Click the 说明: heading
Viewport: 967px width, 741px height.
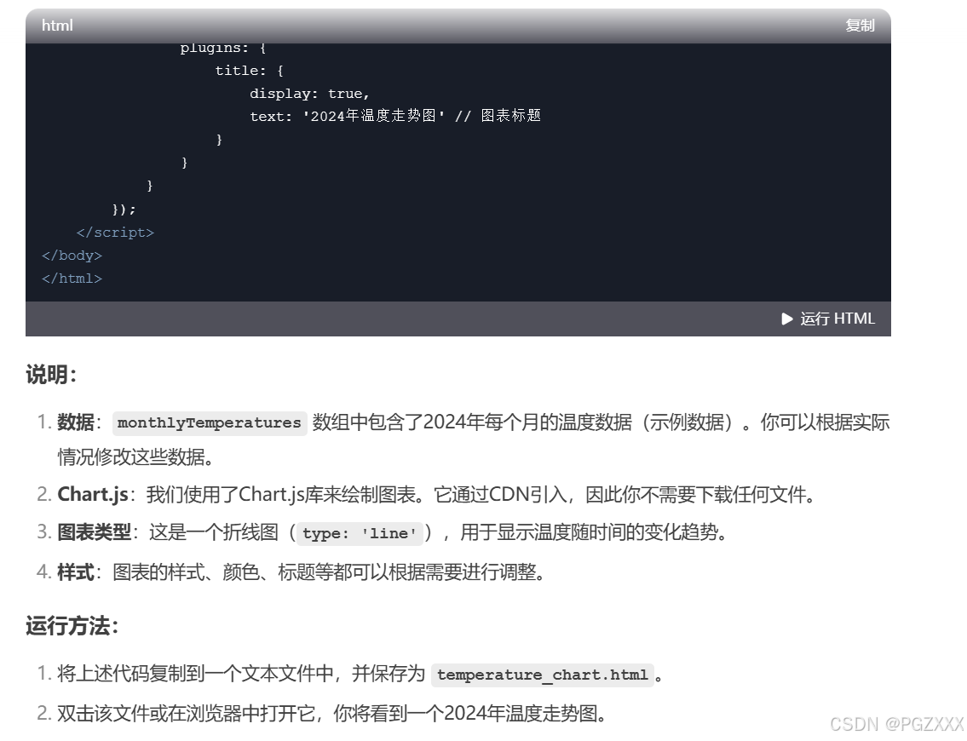(51, 374)
